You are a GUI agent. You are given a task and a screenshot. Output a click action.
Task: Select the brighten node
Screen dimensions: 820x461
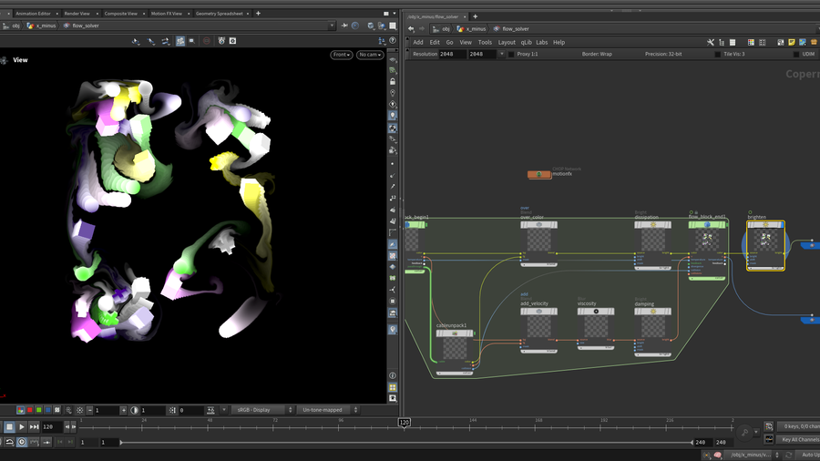pyautogui.click(x=765, y=241)
